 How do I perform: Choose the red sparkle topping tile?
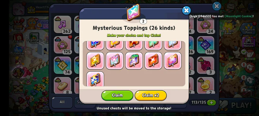pos(153,61)
